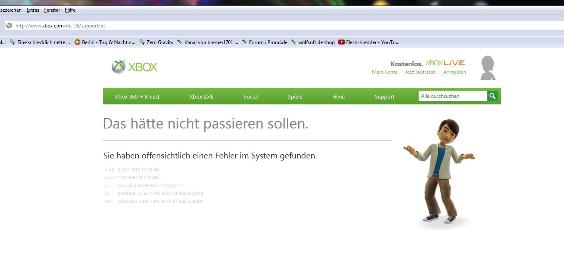
Task: Open the 'Eine schrecklich nette' bookmark
Action: pos(40,42)
